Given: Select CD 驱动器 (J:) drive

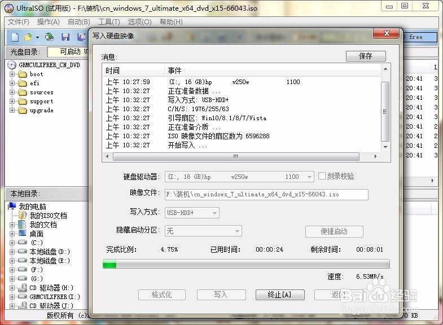Looking at the screenshot, I should 51,306.
